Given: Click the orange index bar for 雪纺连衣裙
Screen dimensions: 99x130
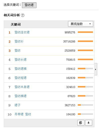Looking at the screenshot, I should [85, 32].
